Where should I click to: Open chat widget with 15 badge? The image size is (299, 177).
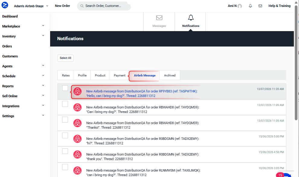[284, 175]
